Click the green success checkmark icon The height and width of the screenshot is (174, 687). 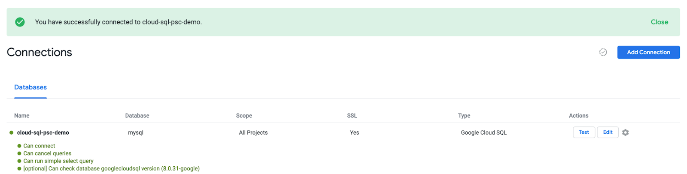tap(20, 22)
